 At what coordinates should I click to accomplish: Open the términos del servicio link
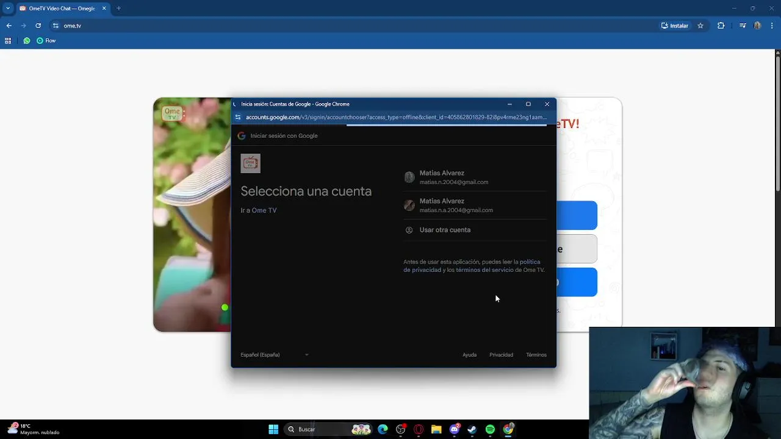coord(484,270)
